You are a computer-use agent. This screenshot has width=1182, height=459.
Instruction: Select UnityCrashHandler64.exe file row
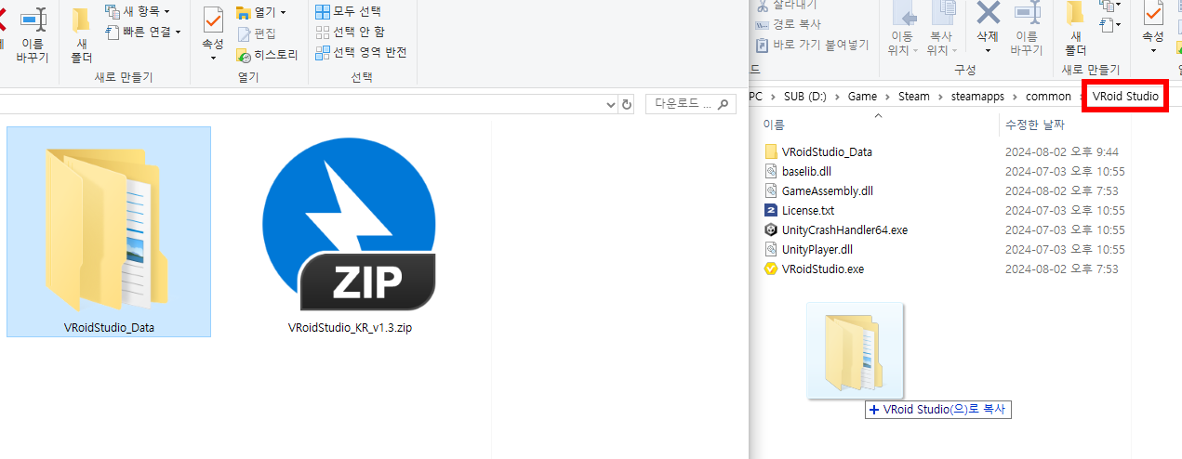(943, 229)
